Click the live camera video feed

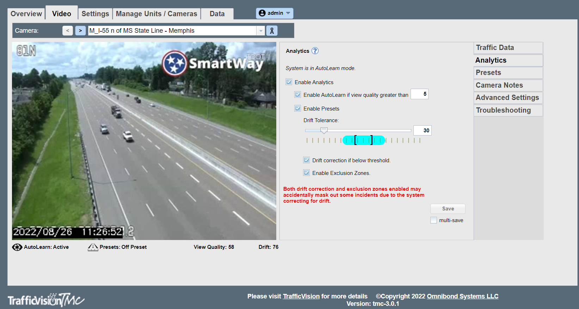tap(144, 141)
